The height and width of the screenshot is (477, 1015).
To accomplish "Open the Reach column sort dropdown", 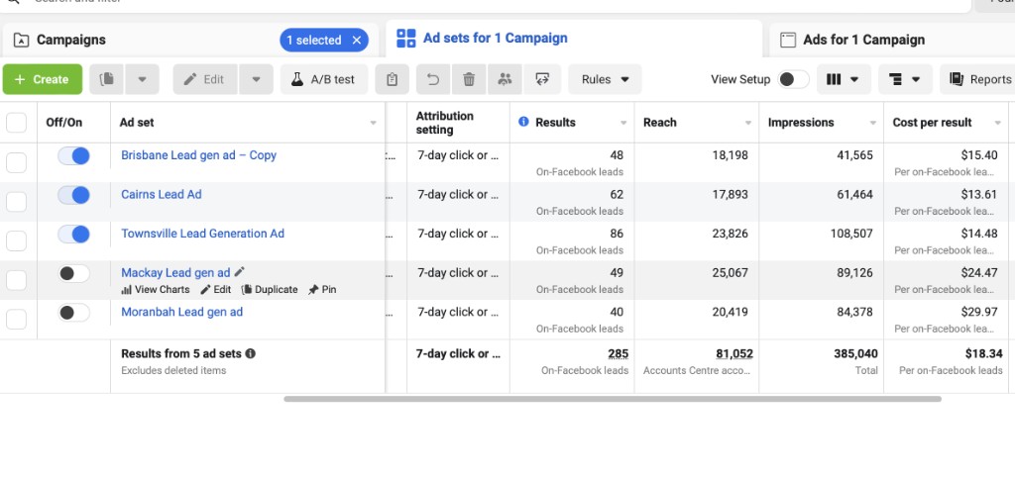I will [x=748, y=123].
